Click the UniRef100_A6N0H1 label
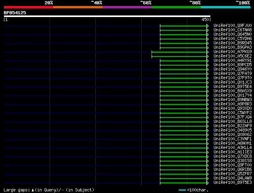Viewport: 254px width, 193px height. pos(233,143)
